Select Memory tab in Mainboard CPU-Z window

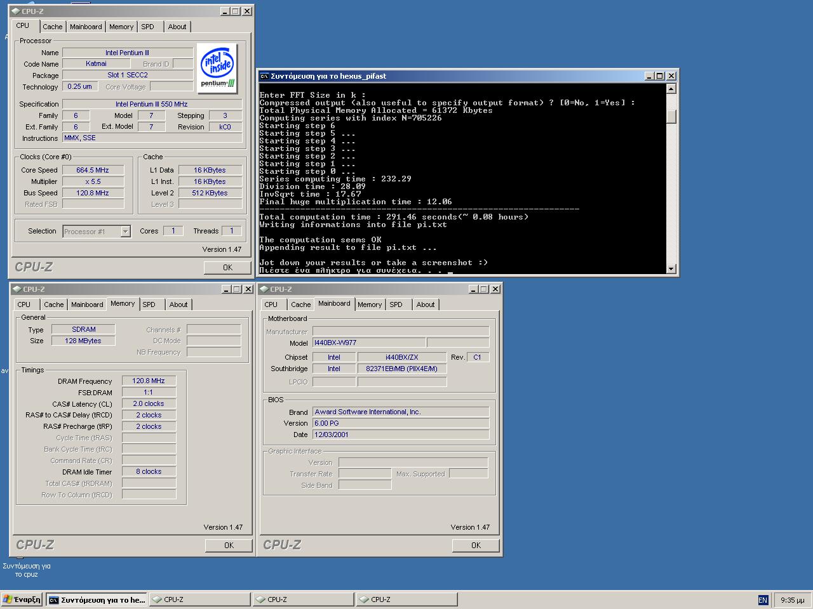370,304
